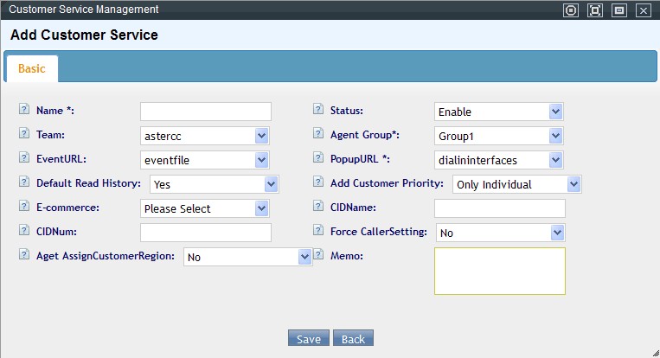The height and width of the screenshot is (358, 660).
Task: Click the help icon beside Agent Group
Action: coord(317,135)
